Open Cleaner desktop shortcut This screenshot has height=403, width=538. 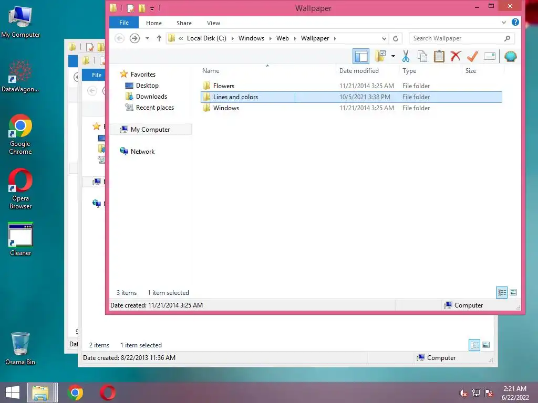pos(20,239)
